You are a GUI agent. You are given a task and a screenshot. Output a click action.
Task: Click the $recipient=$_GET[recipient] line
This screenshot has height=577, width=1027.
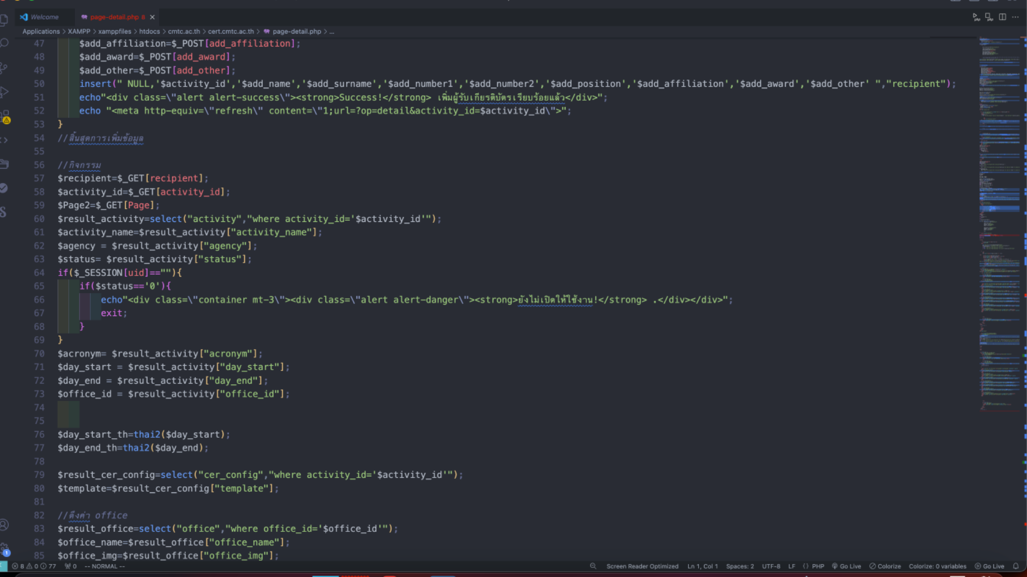(x=133, y=178)
